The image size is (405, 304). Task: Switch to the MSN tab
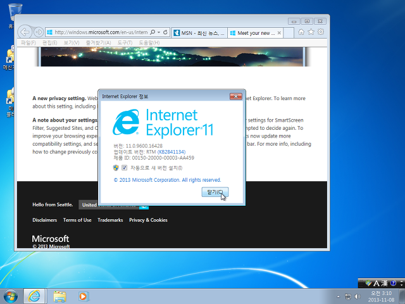(199, 33)
